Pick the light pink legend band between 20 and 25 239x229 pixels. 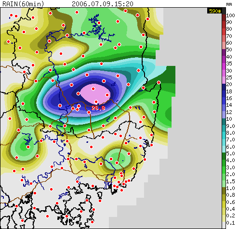224,80
